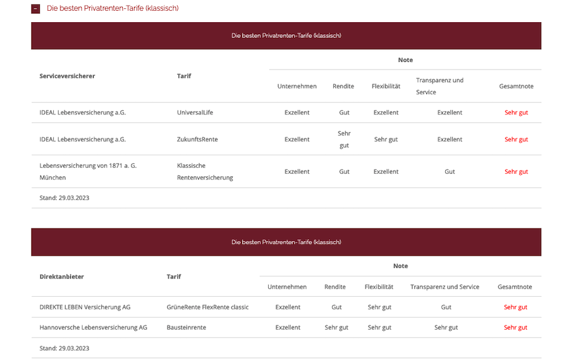Select the 'Klassische Rentenversicherung' tariff cell
The width and height of the screenshot is (569, 363).
click(205, 172)
